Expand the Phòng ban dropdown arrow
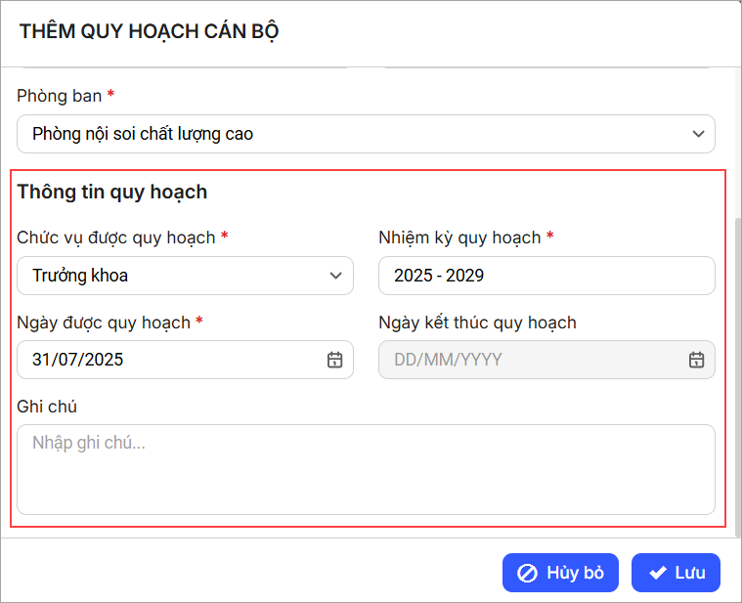This screenshot has width=742, height=603. [698, 134]
